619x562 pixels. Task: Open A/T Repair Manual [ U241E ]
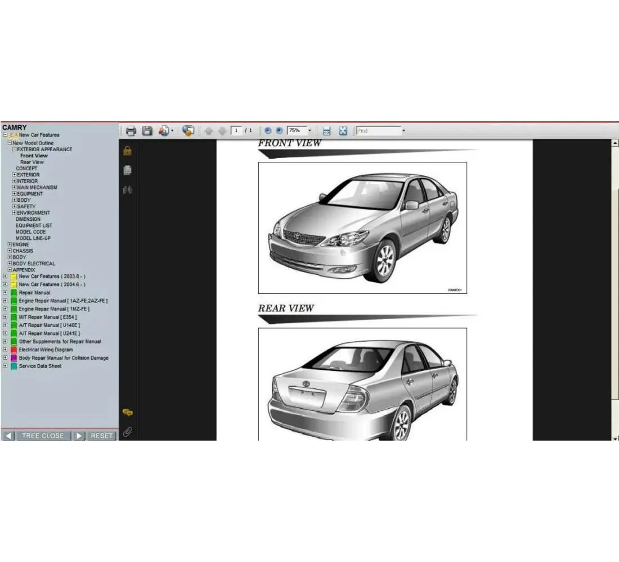[50, 334]
